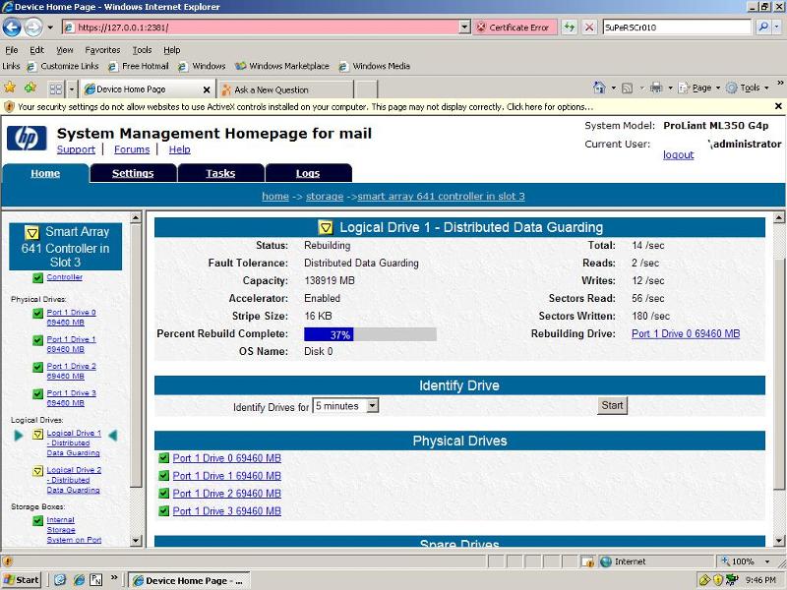Click the green check icon beside Controller
This screenshot has height=590, width=787.
(x=37, y=277)
